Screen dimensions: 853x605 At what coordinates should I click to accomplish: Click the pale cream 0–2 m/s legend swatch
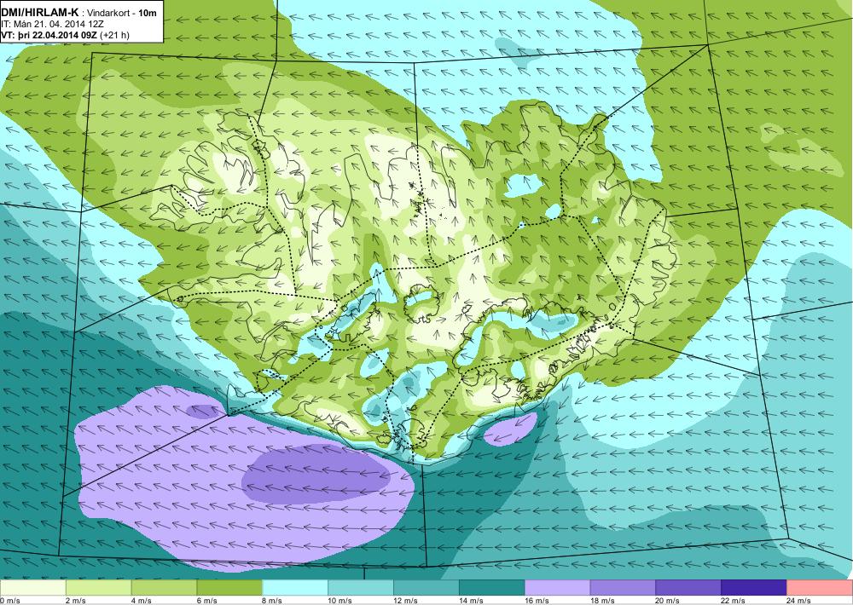pos(32,588)
